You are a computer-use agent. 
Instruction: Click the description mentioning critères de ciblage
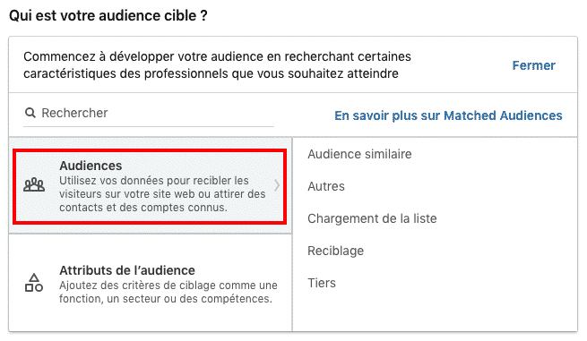tap(168, 292)
